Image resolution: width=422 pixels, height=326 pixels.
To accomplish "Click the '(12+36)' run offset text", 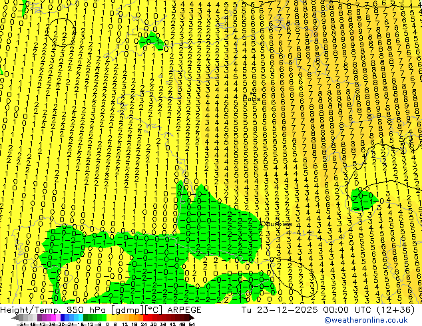I will pos(396,310).
